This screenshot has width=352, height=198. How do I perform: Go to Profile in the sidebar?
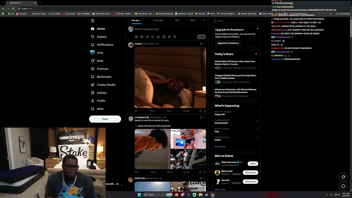point(98,101)
